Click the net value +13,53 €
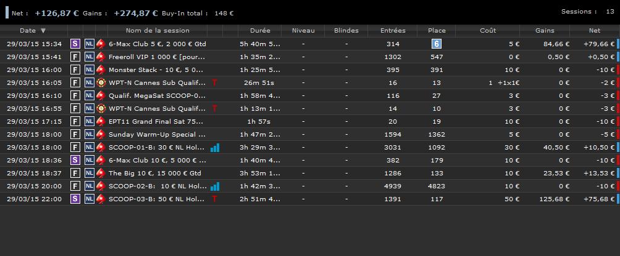The width and height of the screenshot is (620, 256). coord(599,173)
